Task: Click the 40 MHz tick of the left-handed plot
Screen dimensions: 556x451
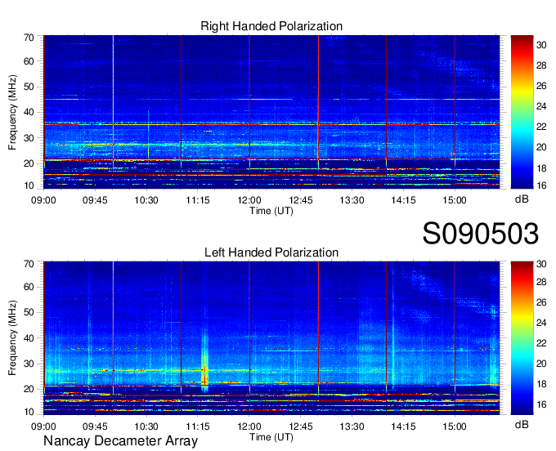Action: click(29, 338)
